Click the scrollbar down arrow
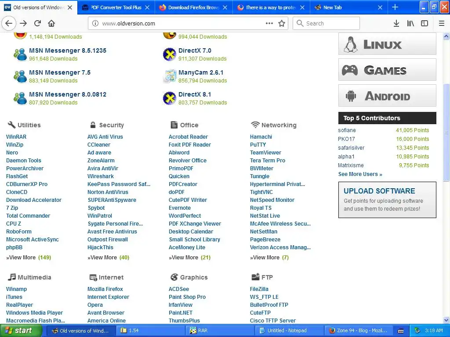Image resolution: width=450 pixels, height=337 pixels. pos(446,320)
